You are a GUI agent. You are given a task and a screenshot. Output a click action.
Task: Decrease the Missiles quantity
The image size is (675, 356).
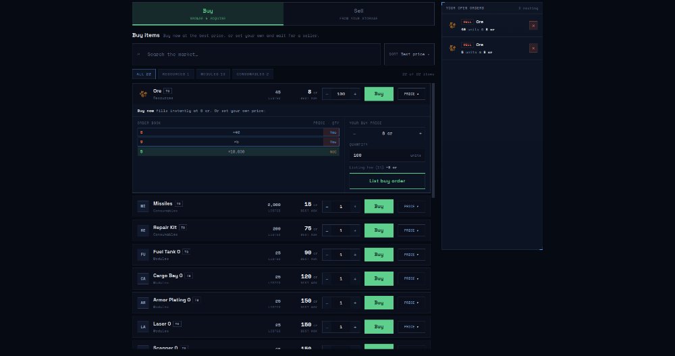pyautogui.click(x=327, y=207)
